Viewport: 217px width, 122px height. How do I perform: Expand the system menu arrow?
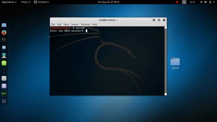tap(214, 2)
